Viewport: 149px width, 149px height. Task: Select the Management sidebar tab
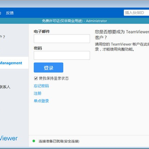click(x=14, y=63)
